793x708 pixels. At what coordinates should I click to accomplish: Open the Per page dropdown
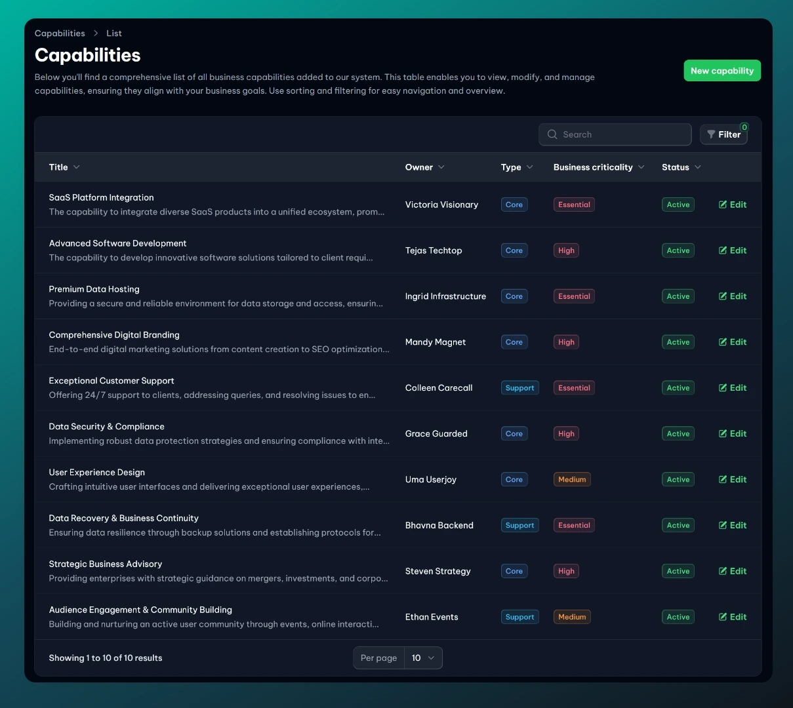[422, 658]
